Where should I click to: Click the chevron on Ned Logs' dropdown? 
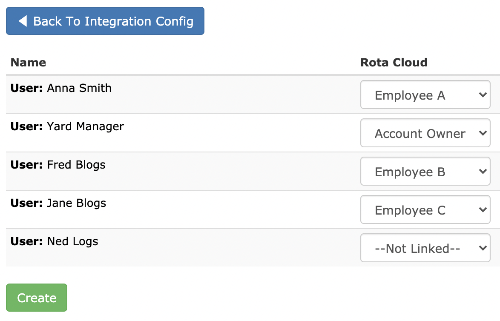click(483, 248)
